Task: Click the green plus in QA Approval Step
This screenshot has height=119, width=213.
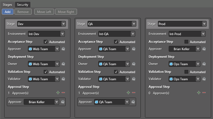Action: point(128,93)
